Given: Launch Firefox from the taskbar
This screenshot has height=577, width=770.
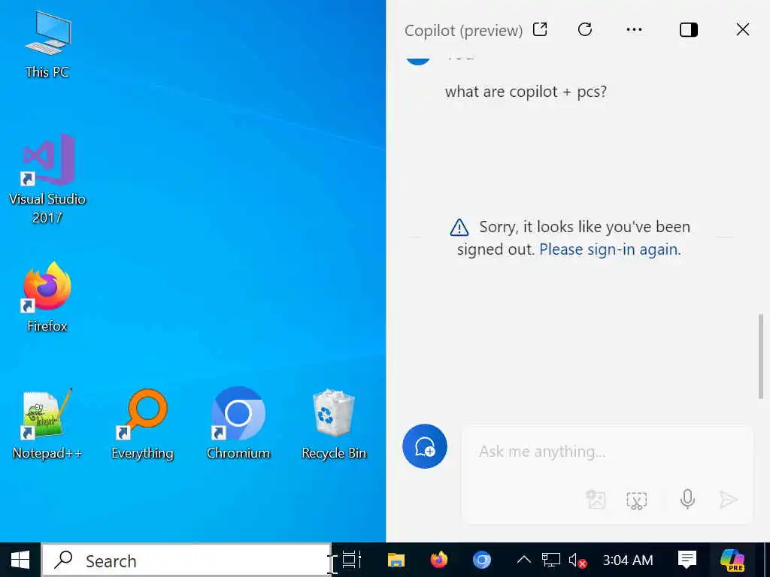Looking at the screenshot, I should (439, 560).
